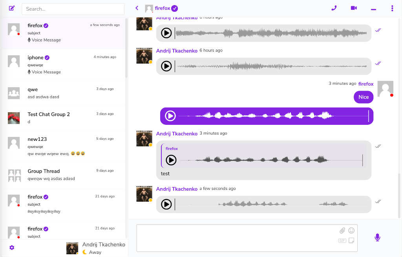Click firefox's avatar next to Nice message
The image size is (402, 257).
pos(386,89)
